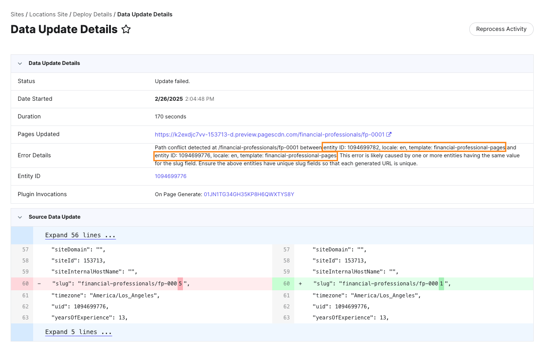
Task: Click the date started value 2/26/2025
Action: 169,99
